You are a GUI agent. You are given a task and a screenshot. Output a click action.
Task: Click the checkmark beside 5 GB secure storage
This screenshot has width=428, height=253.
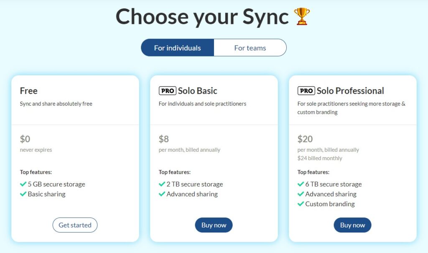[23, 184]
